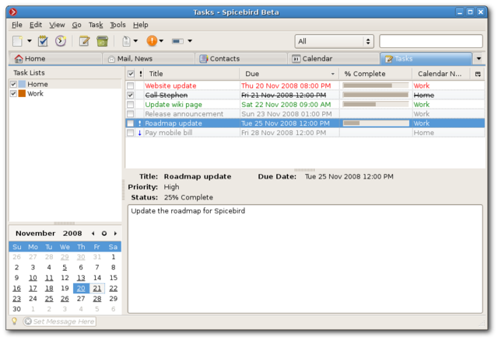This screenshot has height=340, width=498.
Task: Click the Work list orange color swatch
Action: pyautogui.click(x=22, y=93)
